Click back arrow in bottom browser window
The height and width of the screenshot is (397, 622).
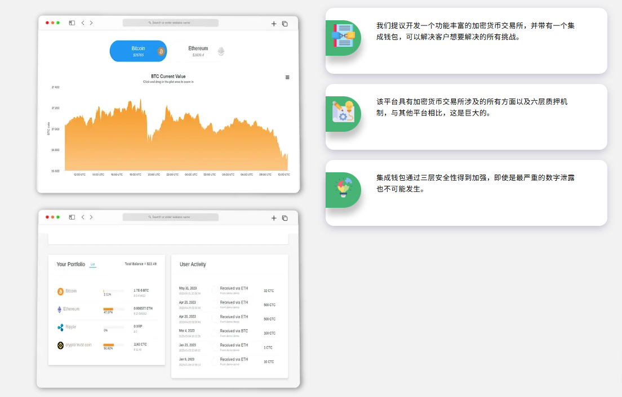pyautogui.click(x=83, y=217)
